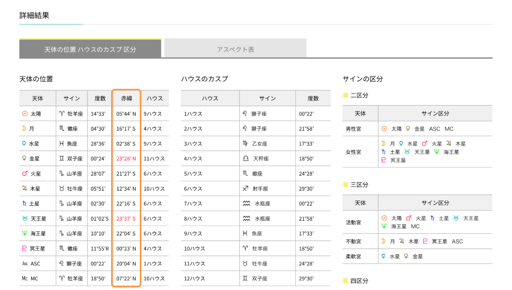Click the Sun symbol in the 男性宮 row
The width and height of the screenshot is (512, 290).
(x=385, y=129)
